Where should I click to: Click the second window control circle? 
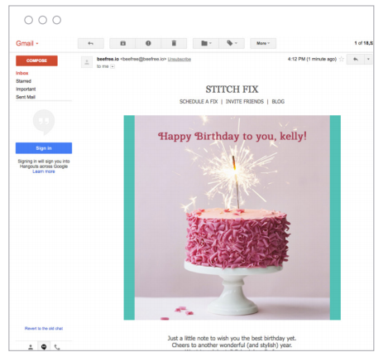click(x=43, y=20)
